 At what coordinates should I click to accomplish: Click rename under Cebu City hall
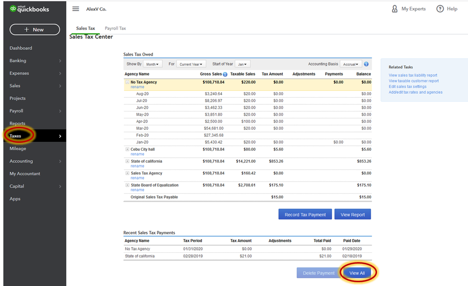(x=137, y=154)
